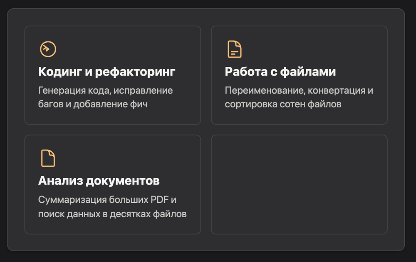Click the heading "Кодинг и рефакторинг"
The width and height of the screenshot is (416, 262).
coord(106,71)
